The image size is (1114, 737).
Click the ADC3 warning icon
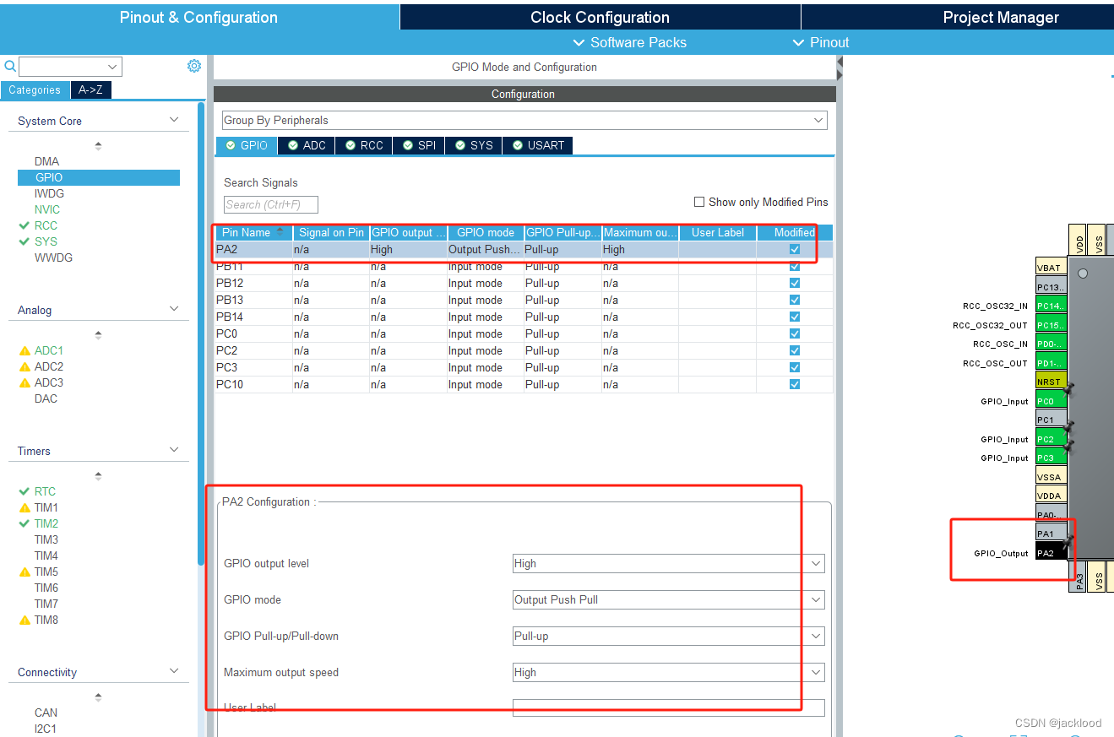pyautogui.click(x=24, y=382)
